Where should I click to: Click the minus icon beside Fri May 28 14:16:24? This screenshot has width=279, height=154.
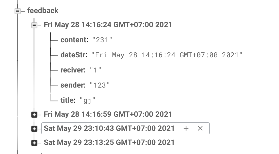[35, 25]
